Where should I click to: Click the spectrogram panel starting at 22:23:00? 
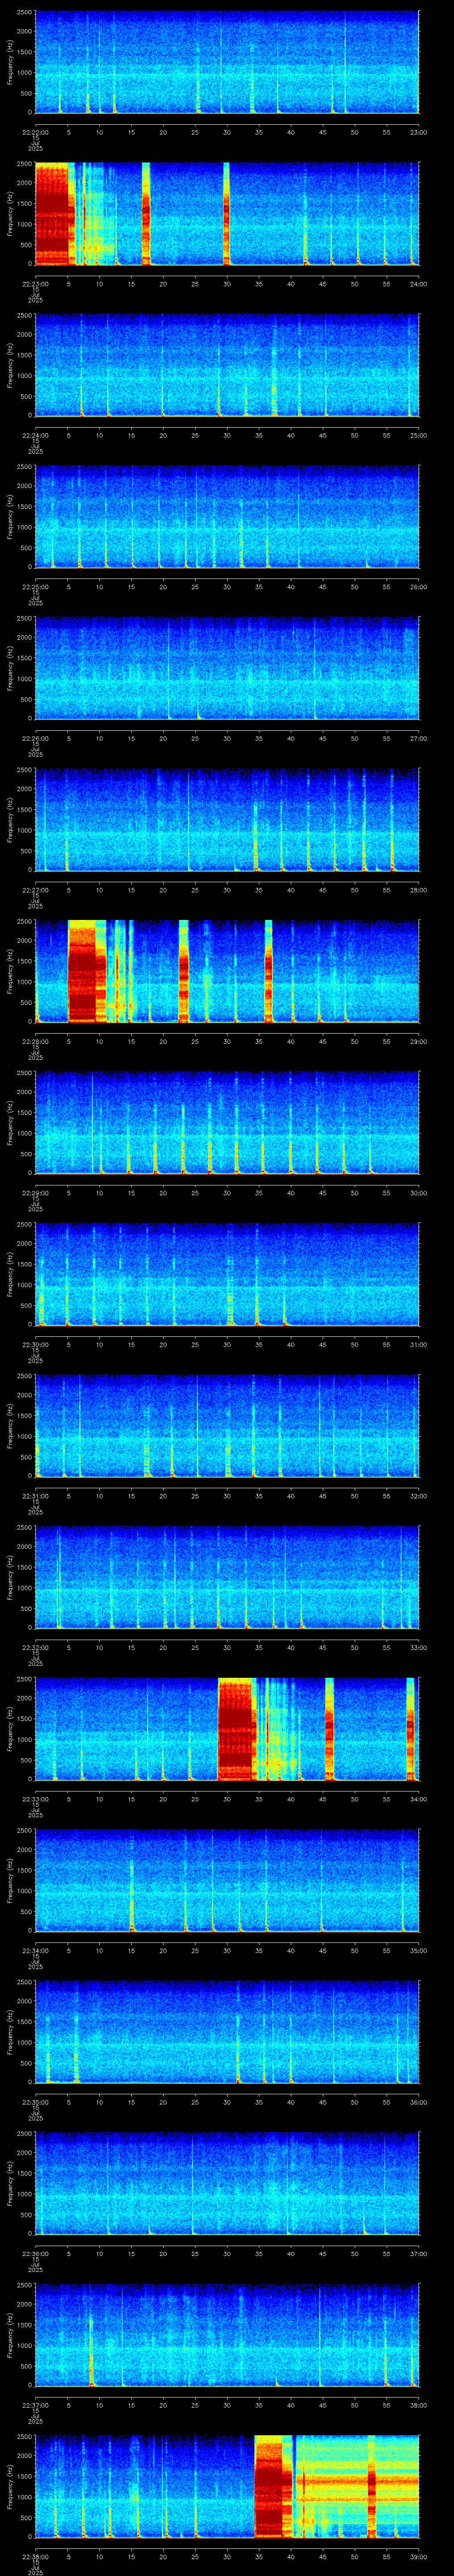click(227, 214)
